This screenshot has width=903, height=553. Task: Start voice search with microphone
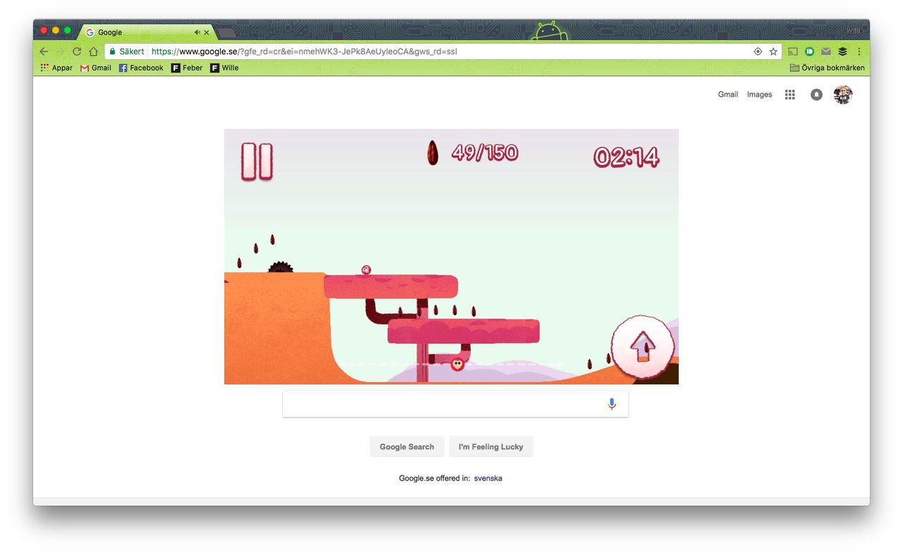612,404
